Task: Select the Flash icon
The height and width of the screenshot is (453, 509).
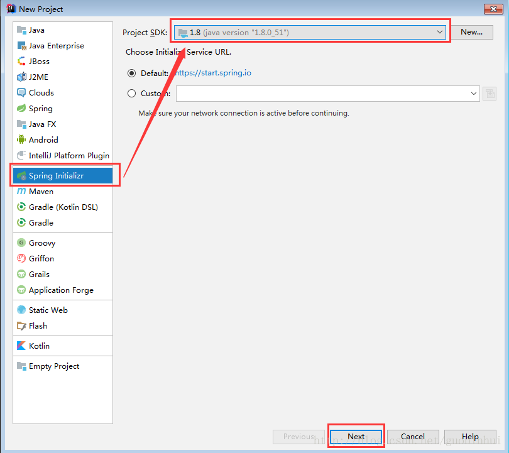Action: (21, 326)
